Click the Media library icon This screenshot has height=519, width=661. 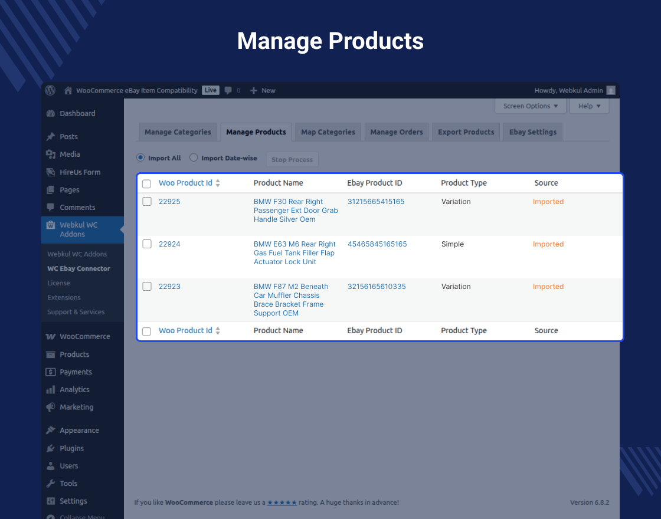[x=51, y=154]
